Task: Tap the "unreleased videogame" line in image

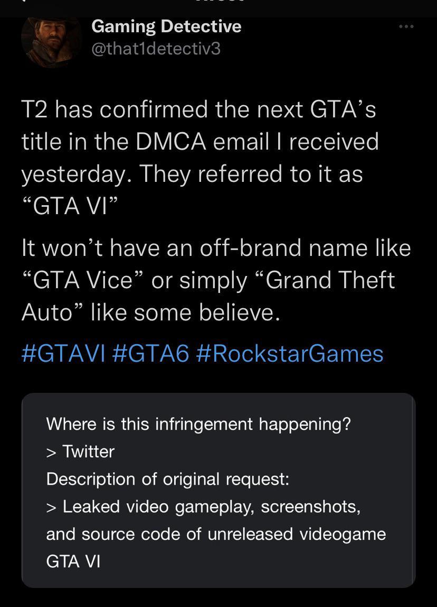Action: 216,534
